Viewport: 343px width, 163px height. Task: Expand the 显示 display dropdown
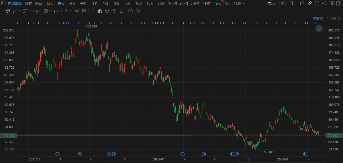[x=273, y=3]
